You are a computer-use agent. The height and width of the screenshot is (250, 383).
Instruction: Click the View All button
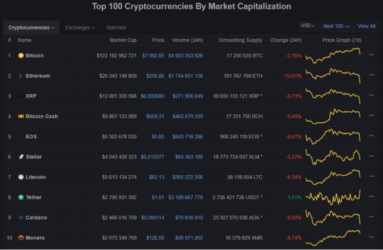point(367,26)
